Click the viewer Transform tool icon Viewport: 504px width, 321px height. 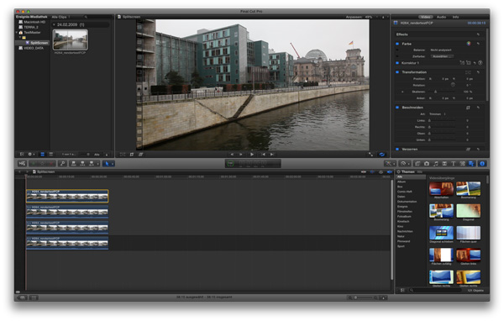pyautogui.click(x=123, y=155)
